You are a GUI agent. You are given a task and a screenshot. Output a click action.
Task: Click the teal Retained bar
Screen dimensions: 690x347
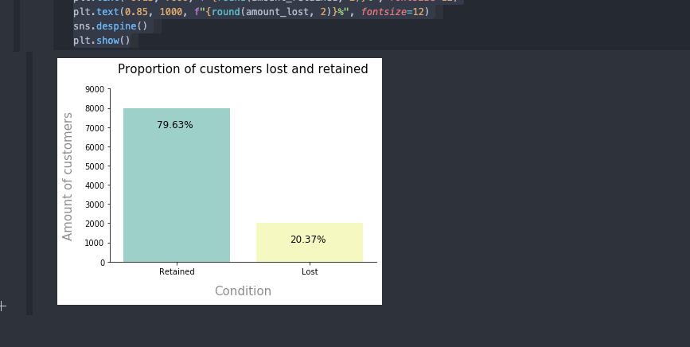coord(177,185)
